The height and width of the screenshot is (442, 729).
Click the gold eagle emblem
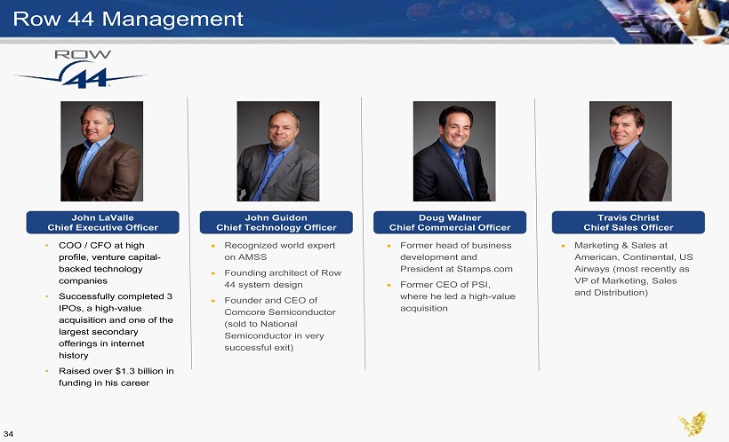[693, 423]
